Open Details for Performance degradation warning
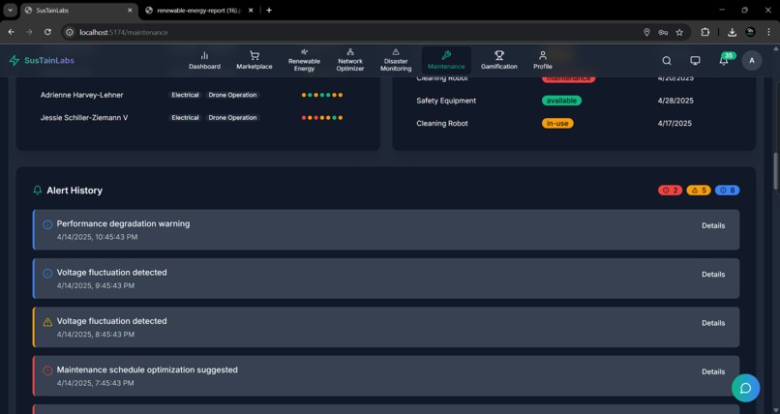This screenshot has width=780, height=414. point(713,225)
